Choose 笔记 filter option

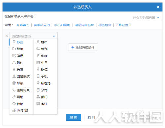coord(21,56)
